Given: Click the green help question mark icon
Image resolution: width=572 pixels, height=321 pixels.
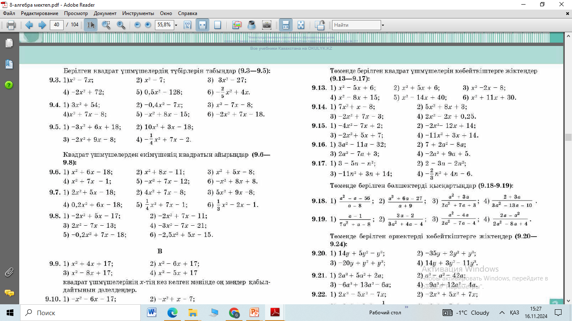Looking at the screenshot, I should pyautogui.click(x=9, y=85).
